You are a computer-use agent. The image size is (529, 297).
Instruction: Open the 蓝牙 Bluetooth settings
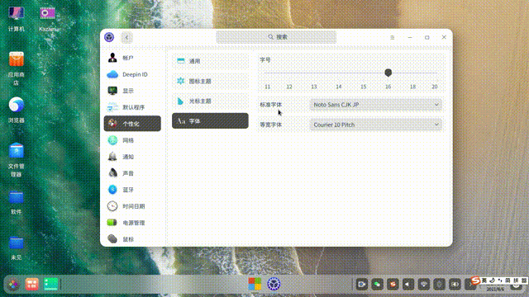(x=132, y=190)
